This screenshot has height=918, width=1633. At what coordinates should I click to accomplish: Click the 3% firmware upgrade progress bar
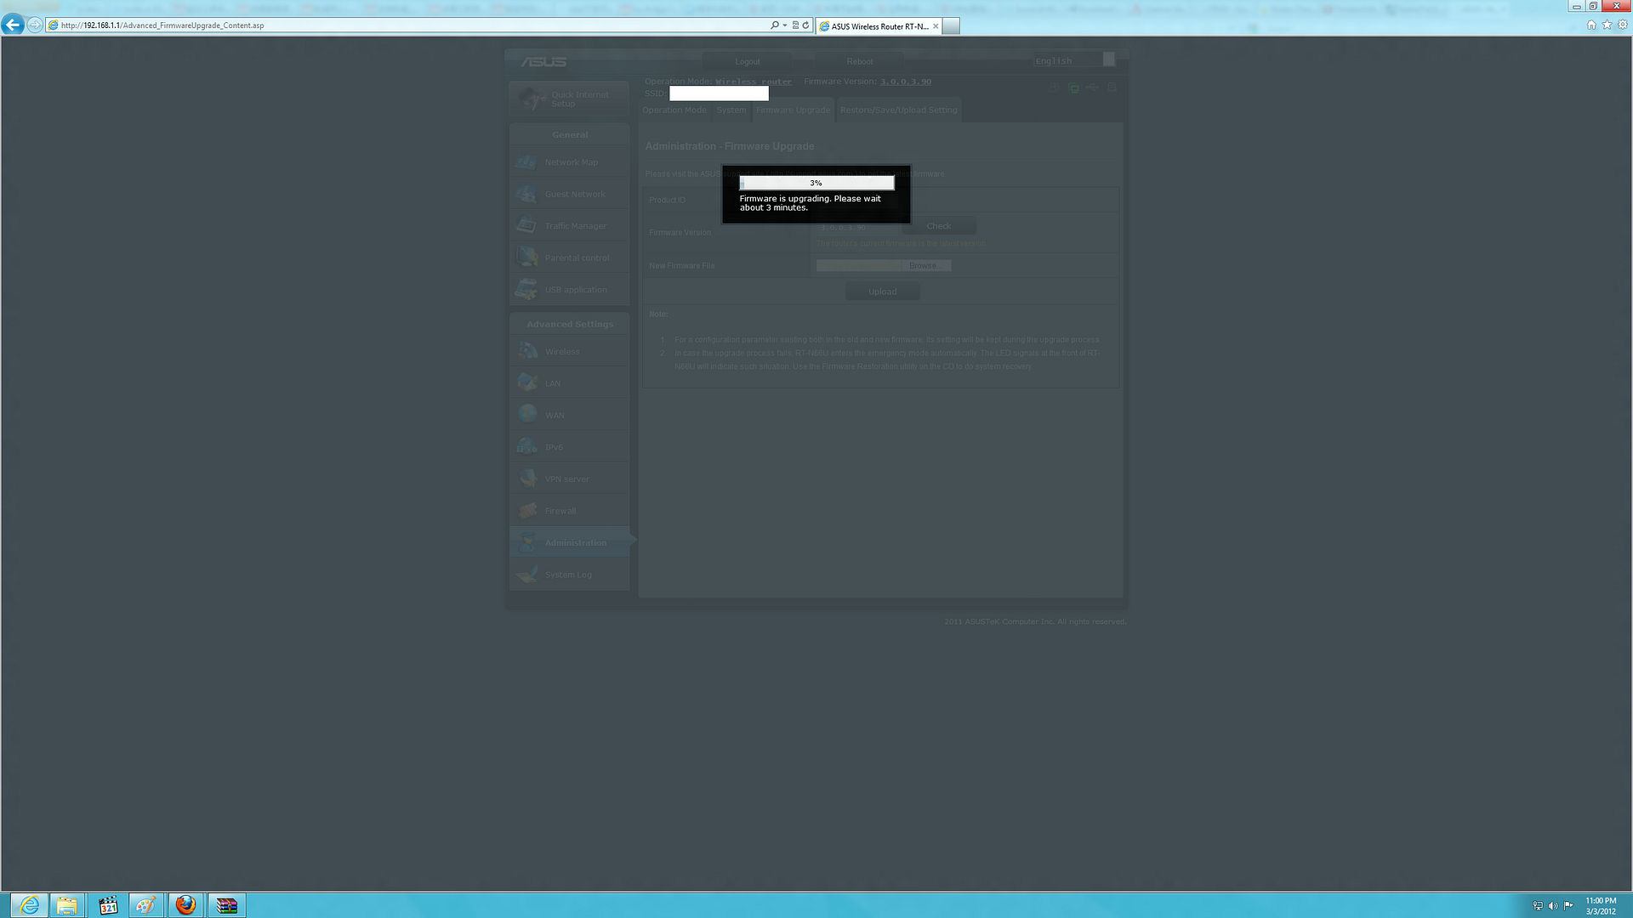pyautogui.click(x=816, y=184)
